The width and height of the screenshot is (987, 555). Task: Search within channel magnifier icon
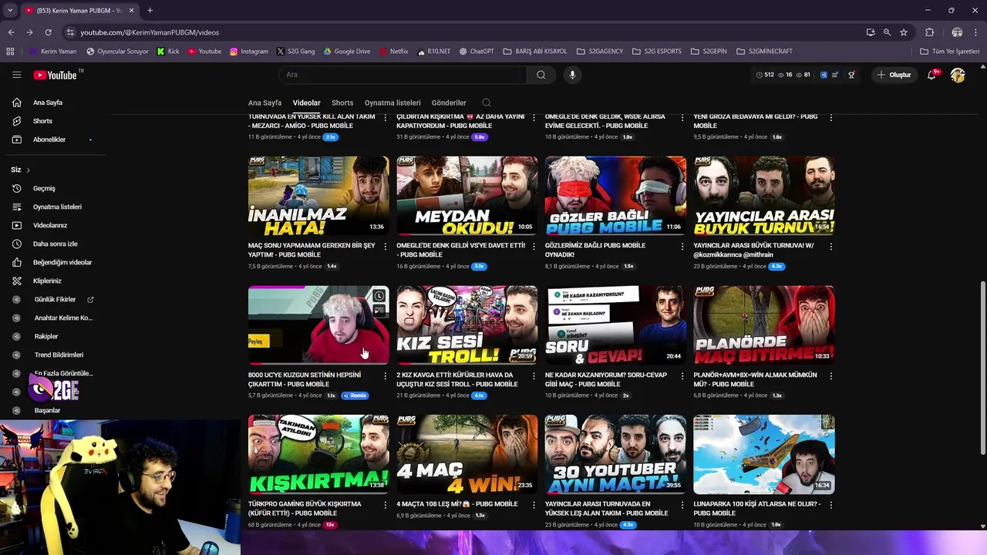point(487,103)
